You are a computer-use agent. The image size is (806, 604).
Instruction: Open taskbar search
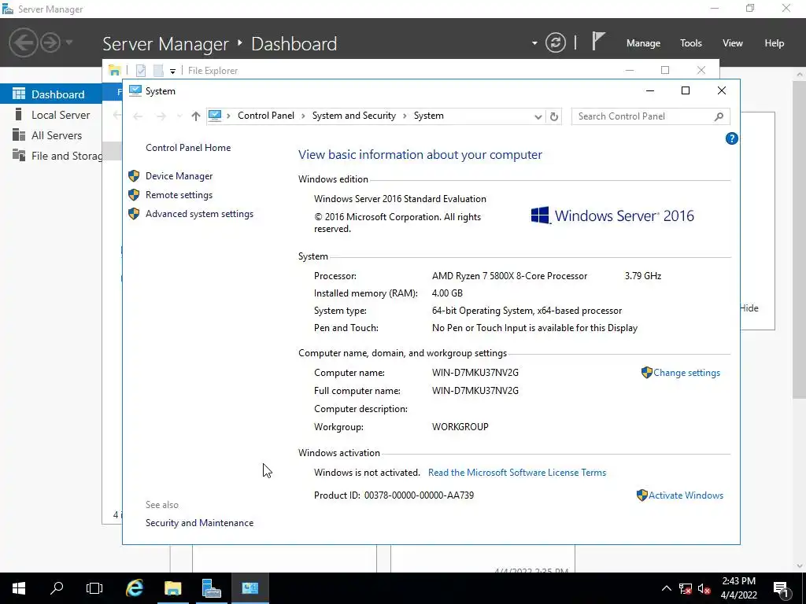point(57,588)
